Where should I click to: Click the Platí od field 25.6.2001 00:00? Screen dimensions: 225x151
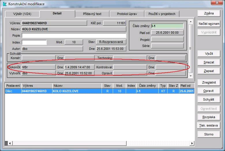tap(168, 33)
